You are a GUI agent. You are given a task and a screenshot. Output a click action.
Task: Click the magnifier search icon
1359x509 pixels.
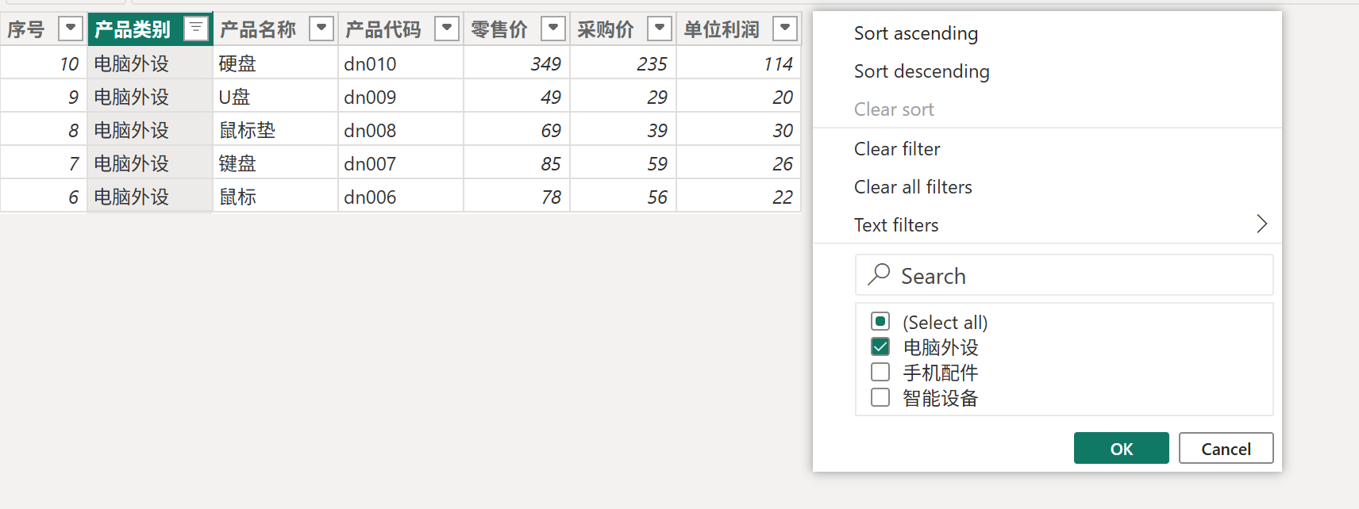pos(879,274)
